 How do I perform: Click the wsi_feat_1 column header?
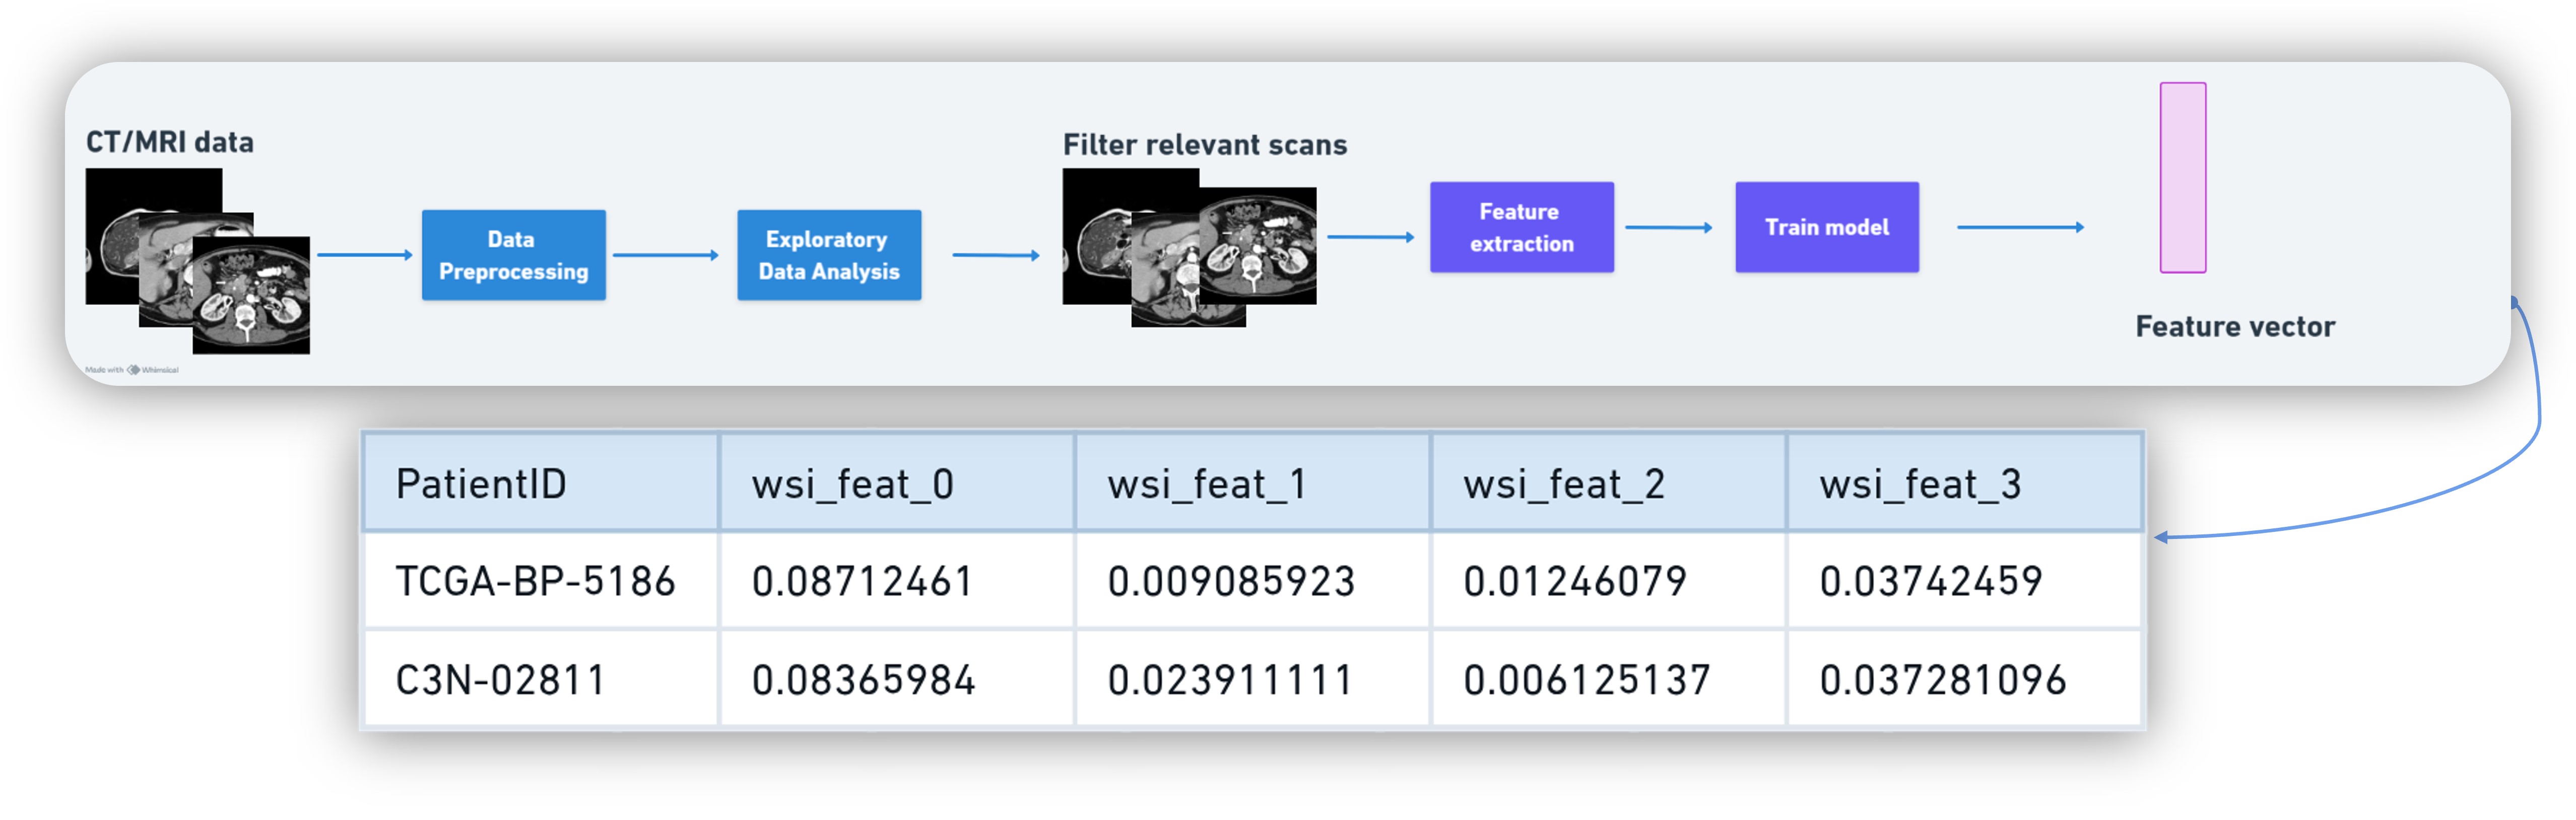pyautogui.click(x=1252, y=484)
